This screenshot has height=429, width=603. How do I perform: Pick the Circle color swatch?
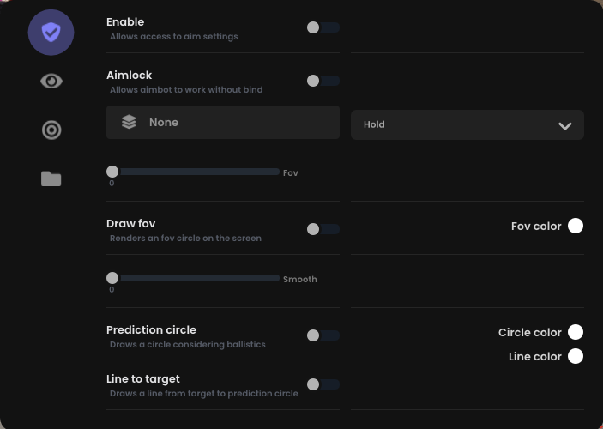tap(576, 332)
